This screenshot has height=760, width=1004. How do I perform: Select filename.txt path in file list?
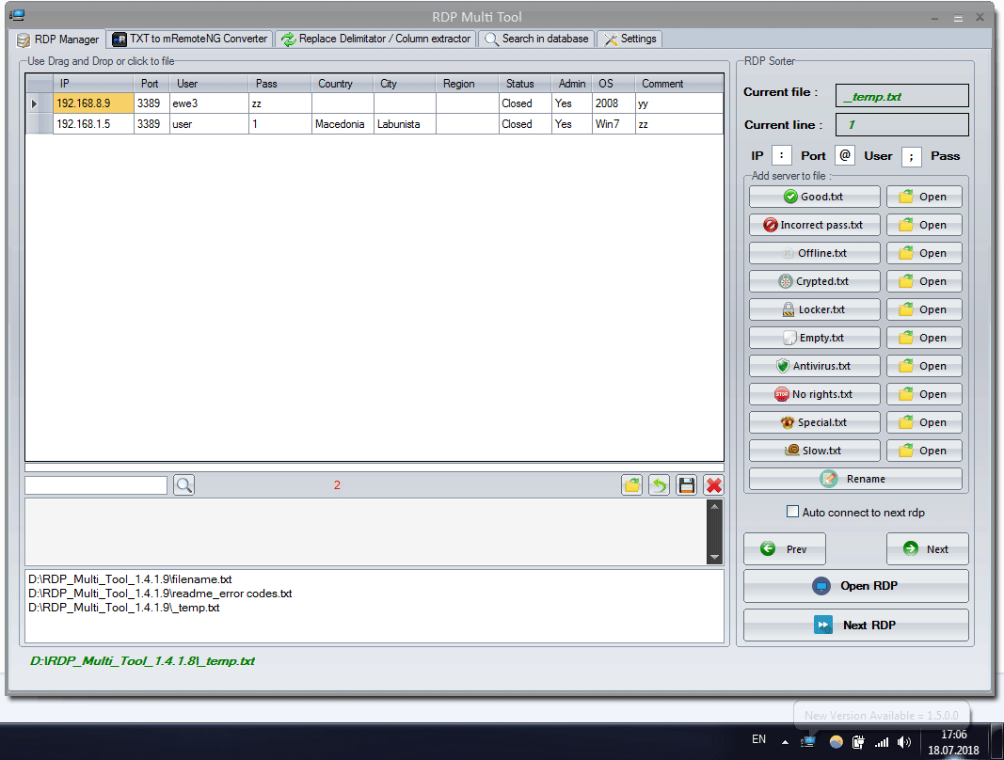point(130,579)
